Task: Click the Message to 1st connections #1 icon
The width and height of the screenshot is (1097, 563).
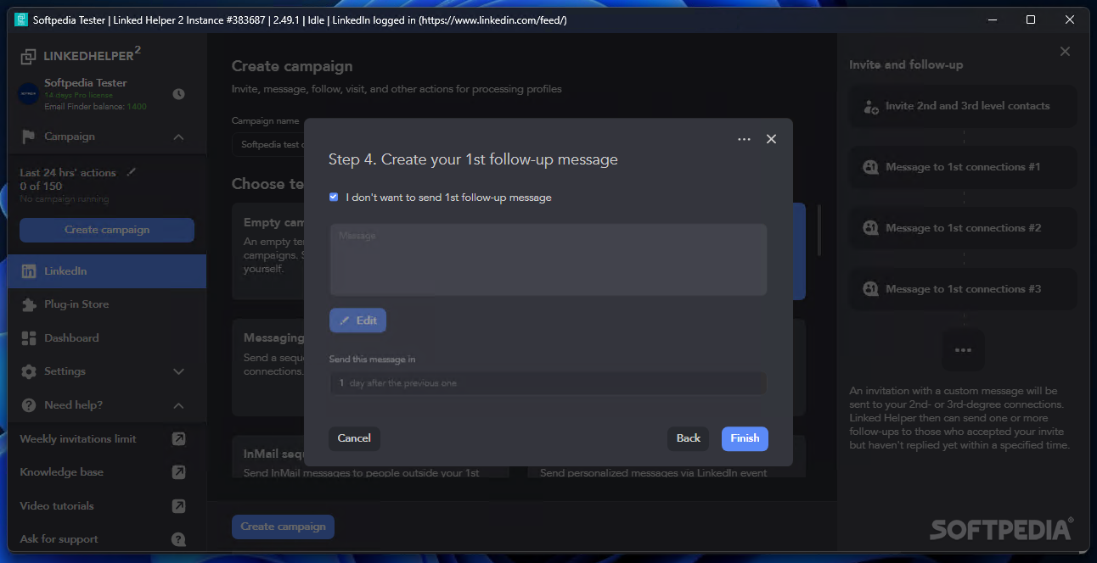Action: point(870,168)
